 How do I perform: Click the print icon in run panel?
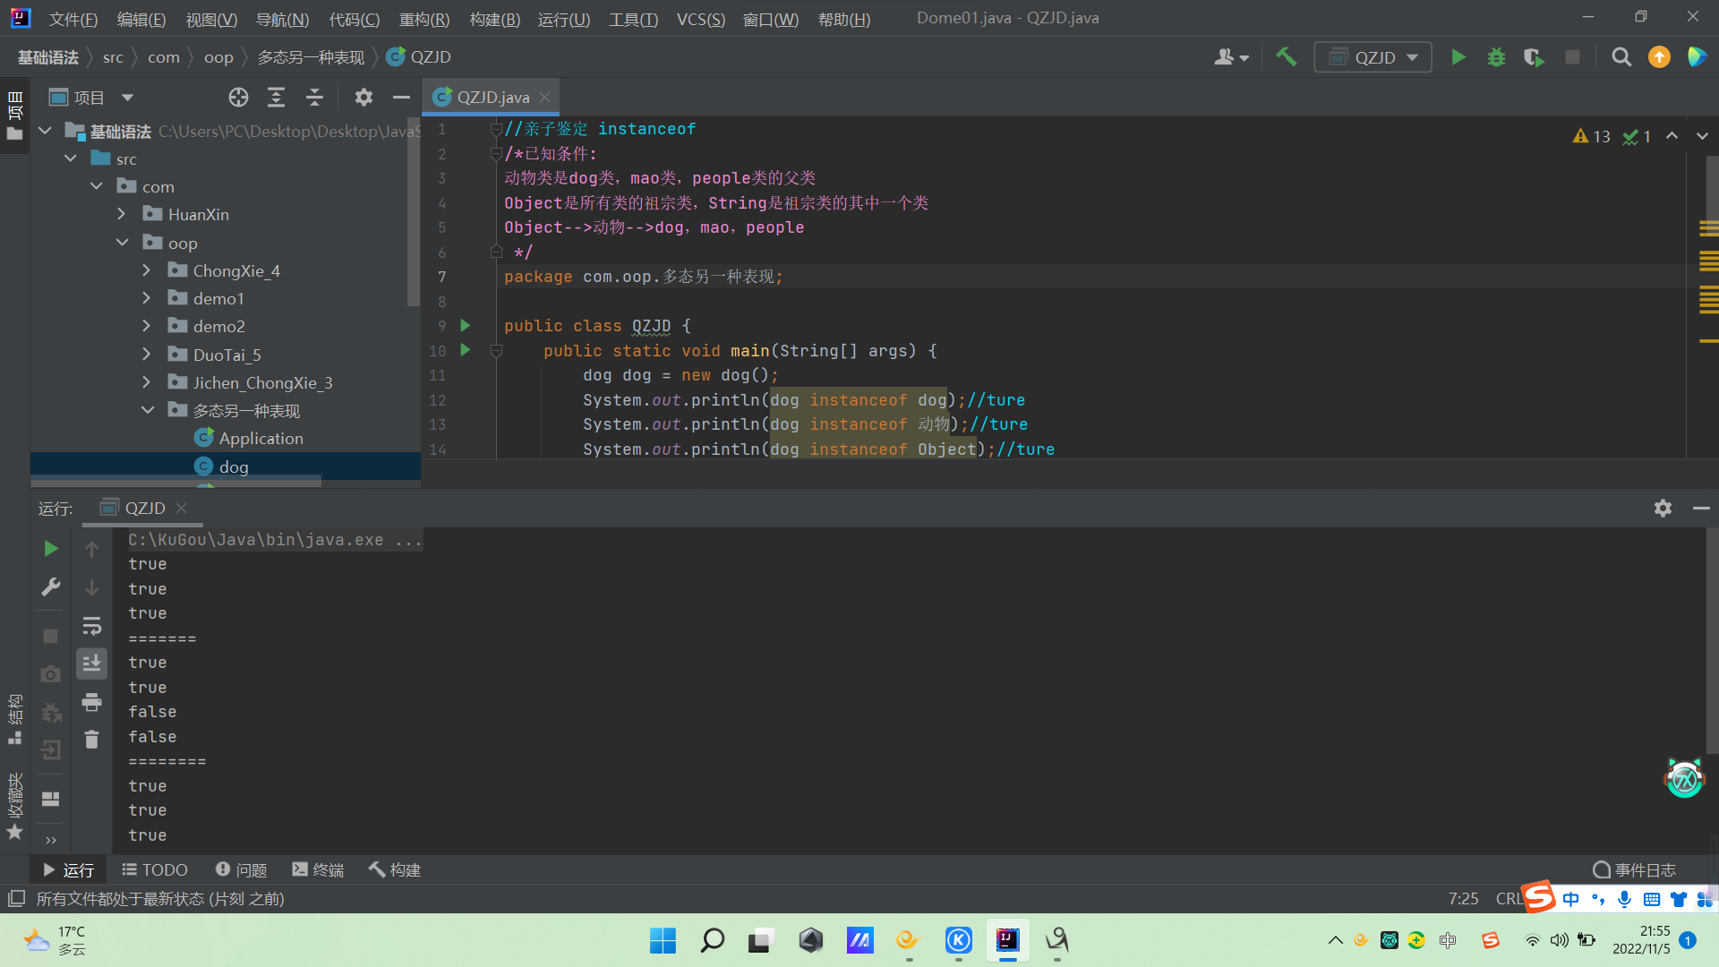click(91, 702)
